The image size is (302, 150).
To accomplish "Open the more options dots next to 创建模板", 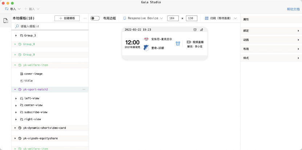I will pos(85,18).
